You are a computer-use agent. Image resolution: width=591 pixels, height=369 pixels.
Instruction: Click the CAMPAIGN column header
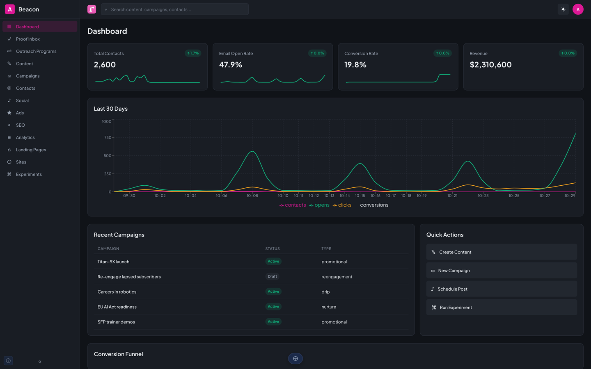click(x=108, y=248)
